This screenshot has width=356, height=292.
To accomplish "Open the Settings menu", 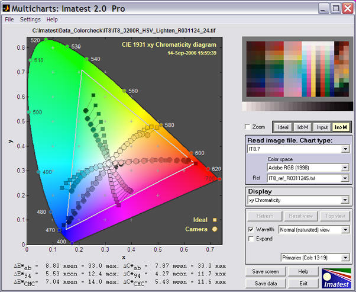I will click(30, 20).
